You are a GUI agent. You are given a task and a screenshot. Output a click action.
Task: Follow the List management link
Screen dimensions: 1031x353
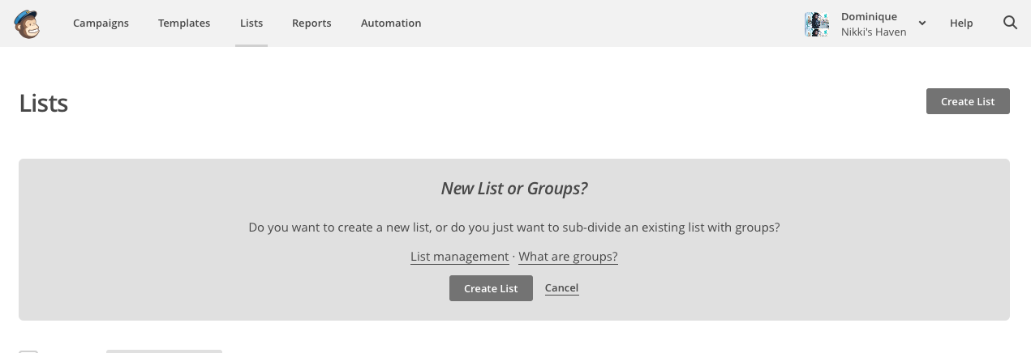459,257
